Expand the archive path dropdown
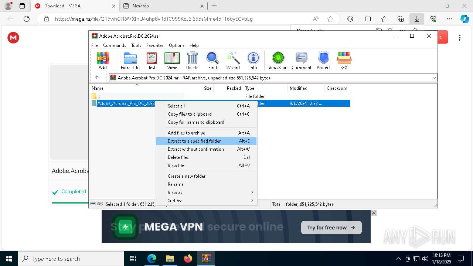The width and height of the screenshot is (473, 266). 434,78
